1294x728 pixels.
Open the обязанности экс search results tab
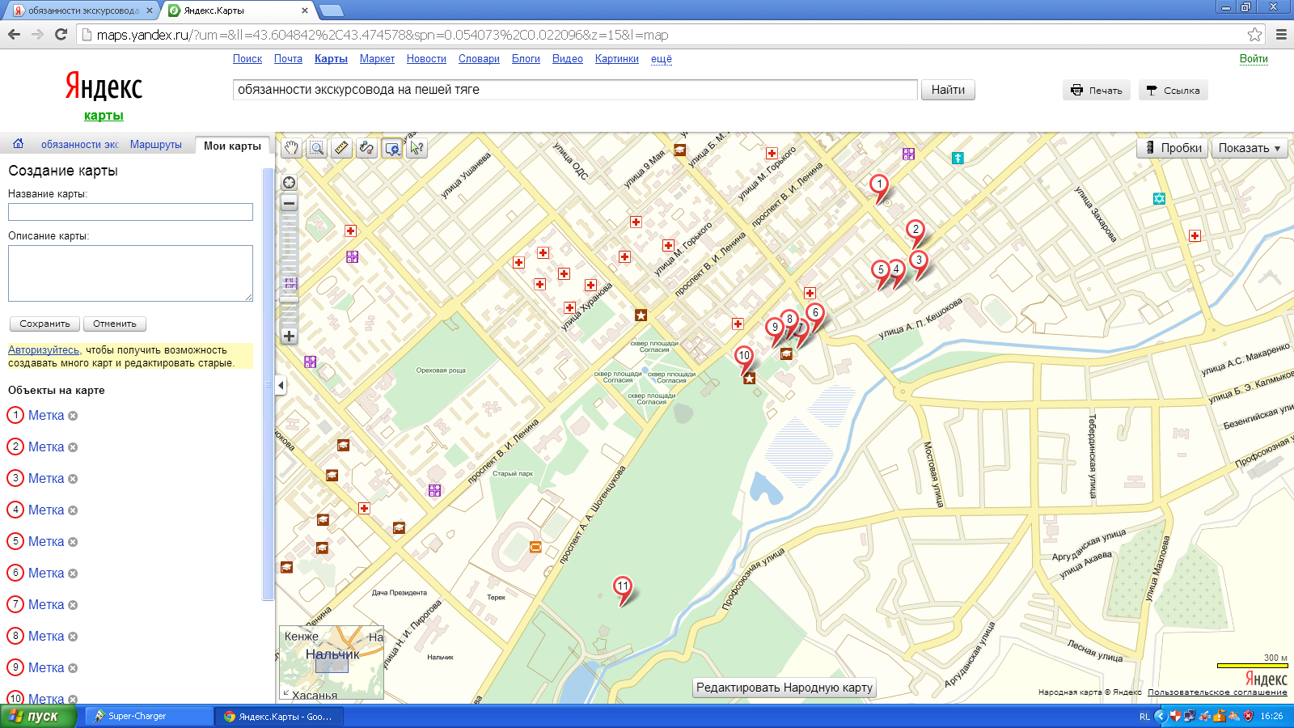(x=79, y=145)
